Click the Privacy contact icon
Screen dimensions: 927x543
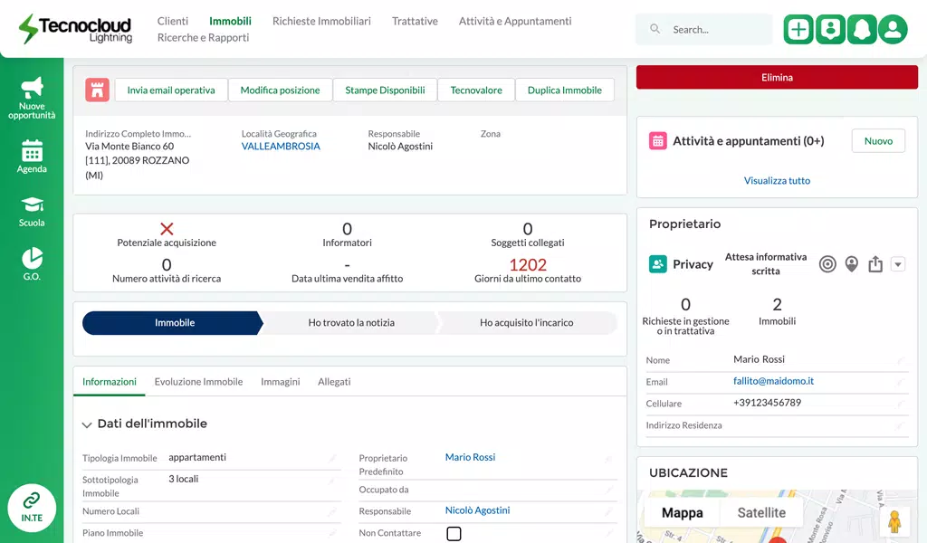(657, 263)
